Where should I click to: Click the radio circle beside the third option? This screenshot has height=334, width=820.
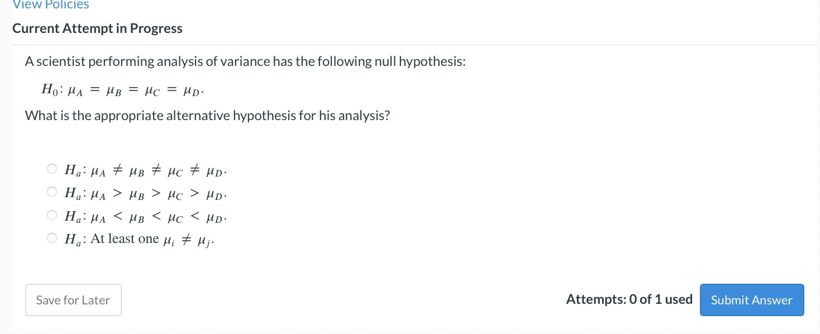[51, 214]
